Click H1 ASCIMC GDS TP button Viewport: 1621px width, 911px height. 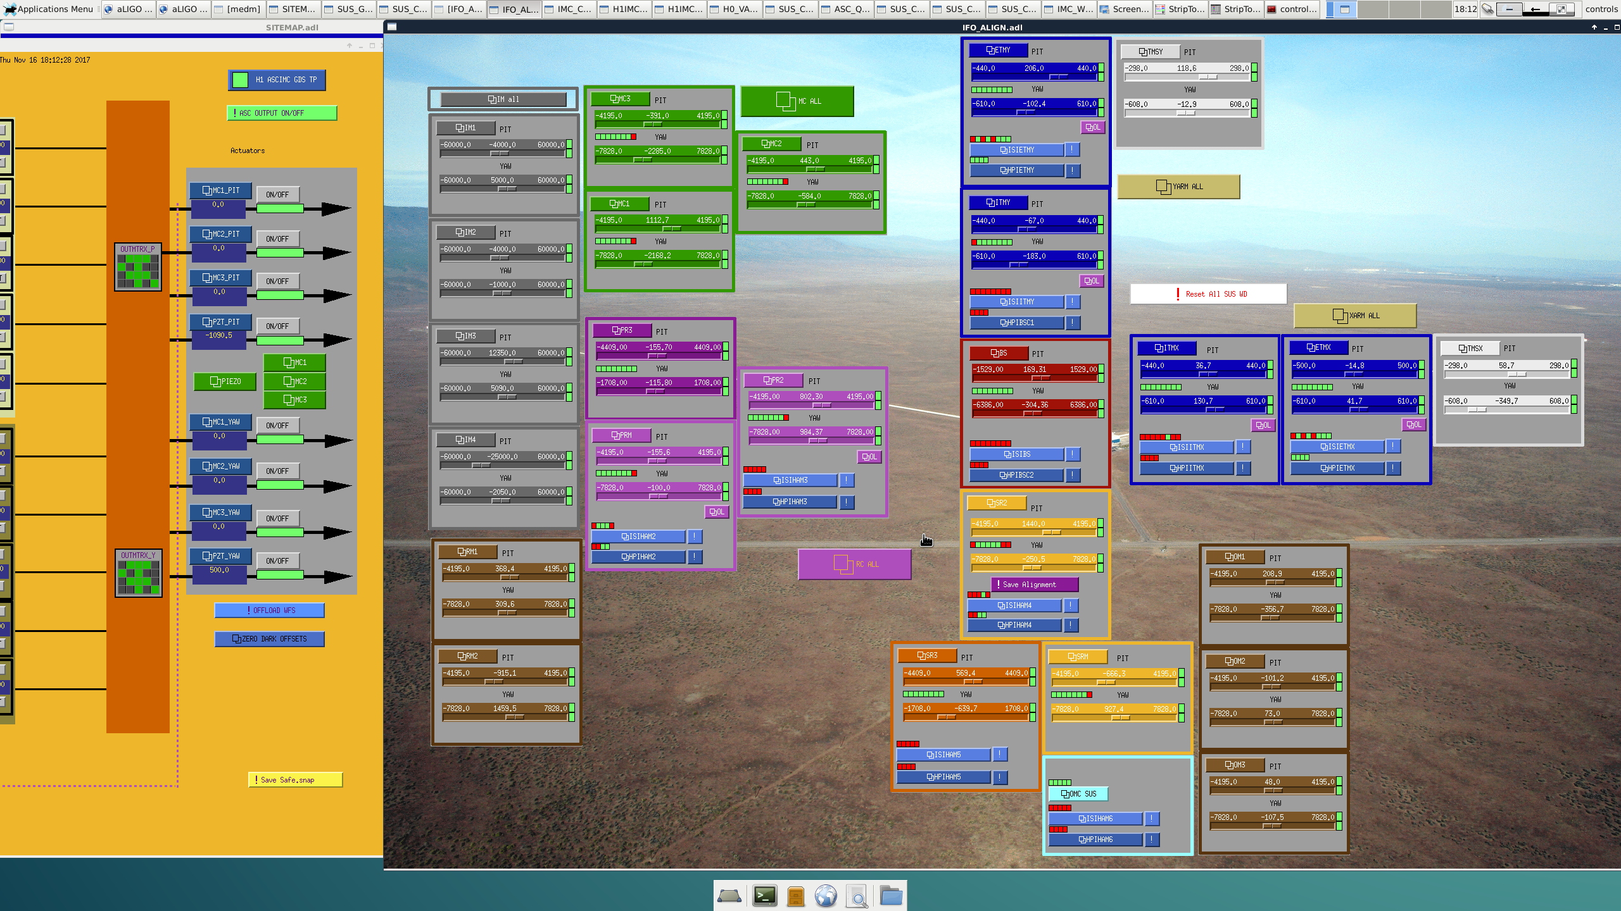click(277, 80)
